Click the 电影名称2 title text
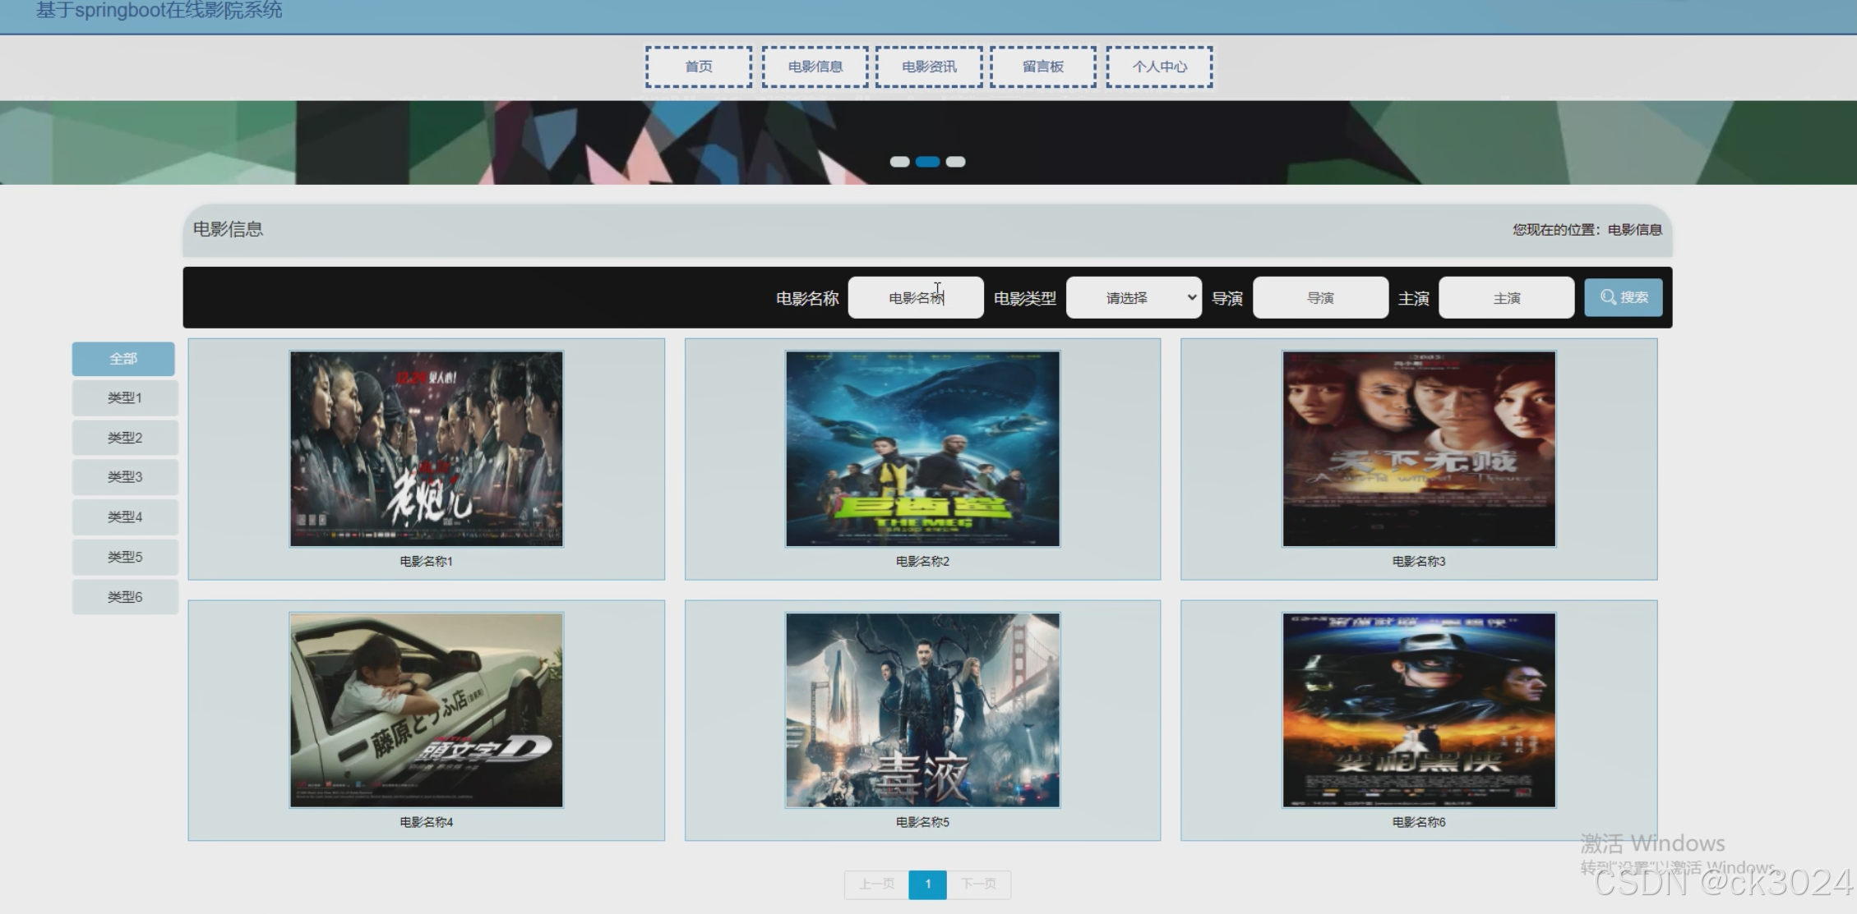The image size is (1857, 914). tap(922, 562)
